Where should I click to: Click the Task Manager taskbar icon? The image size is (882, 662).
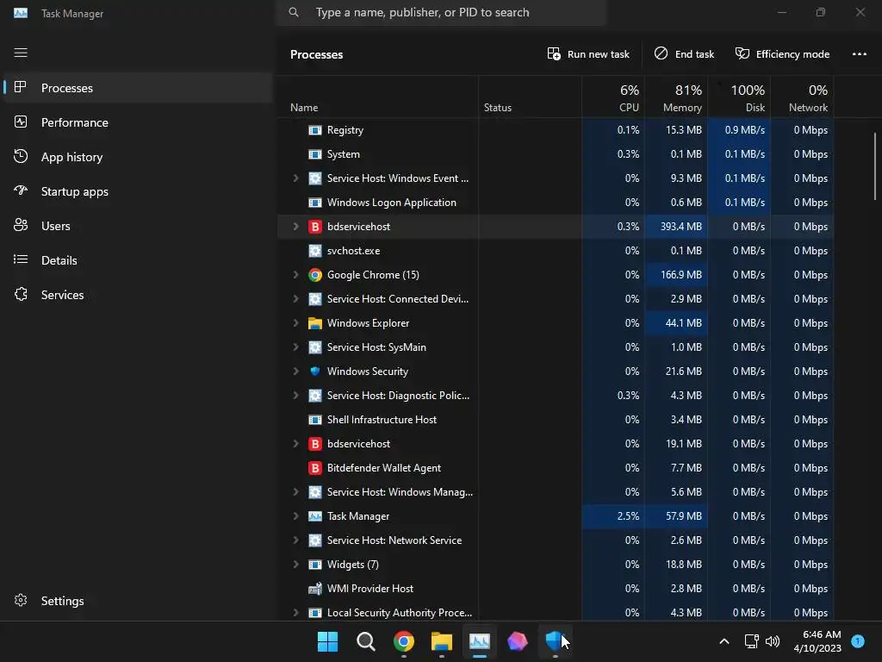pos(480,641)
